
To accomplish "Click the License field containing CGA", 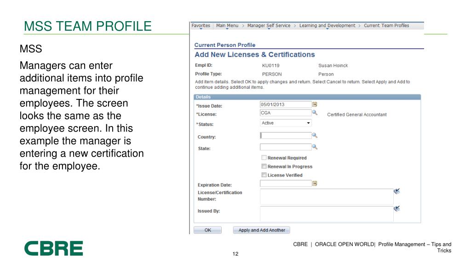I will coord(286,113).
